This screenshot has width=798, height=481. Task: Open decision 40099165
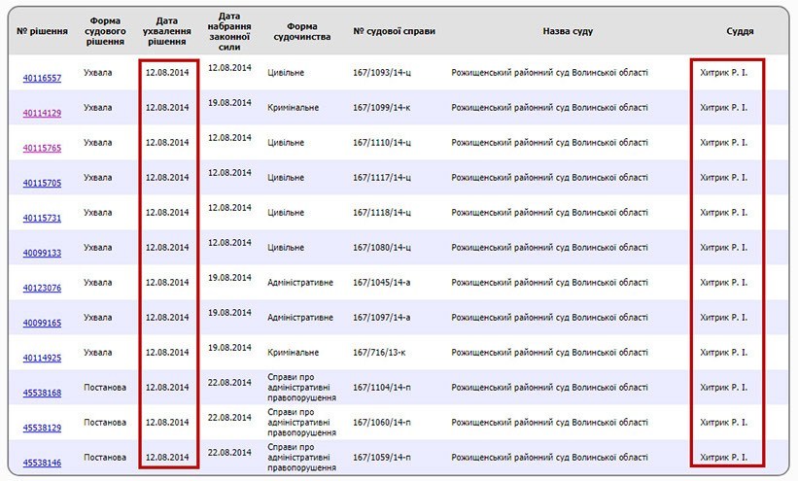point(42,323)
